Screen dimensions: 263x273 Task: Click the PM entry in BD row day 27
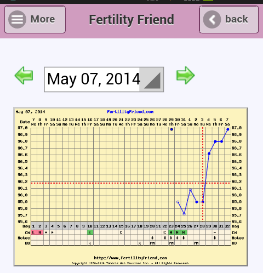pos(196,243)
